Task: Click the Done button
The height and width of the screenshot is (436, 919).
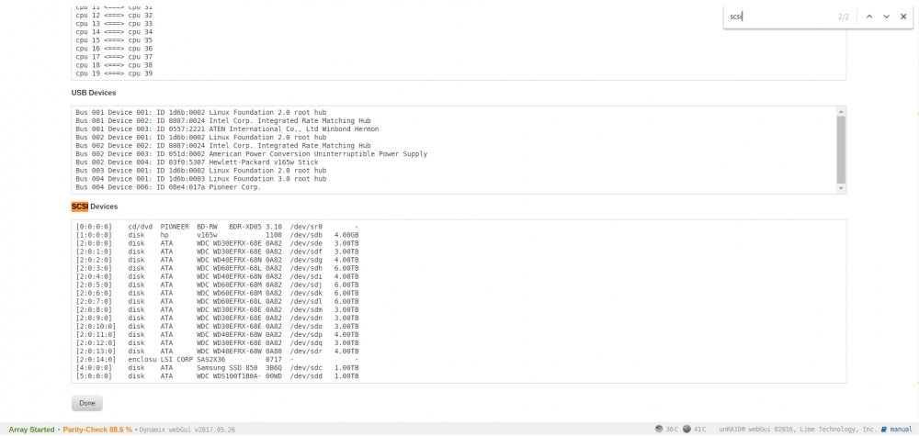Action: coord(86,403)
